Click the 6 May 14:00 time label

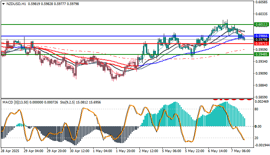218,151
